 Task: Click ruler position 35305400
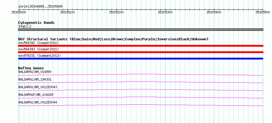pos(214,12)
